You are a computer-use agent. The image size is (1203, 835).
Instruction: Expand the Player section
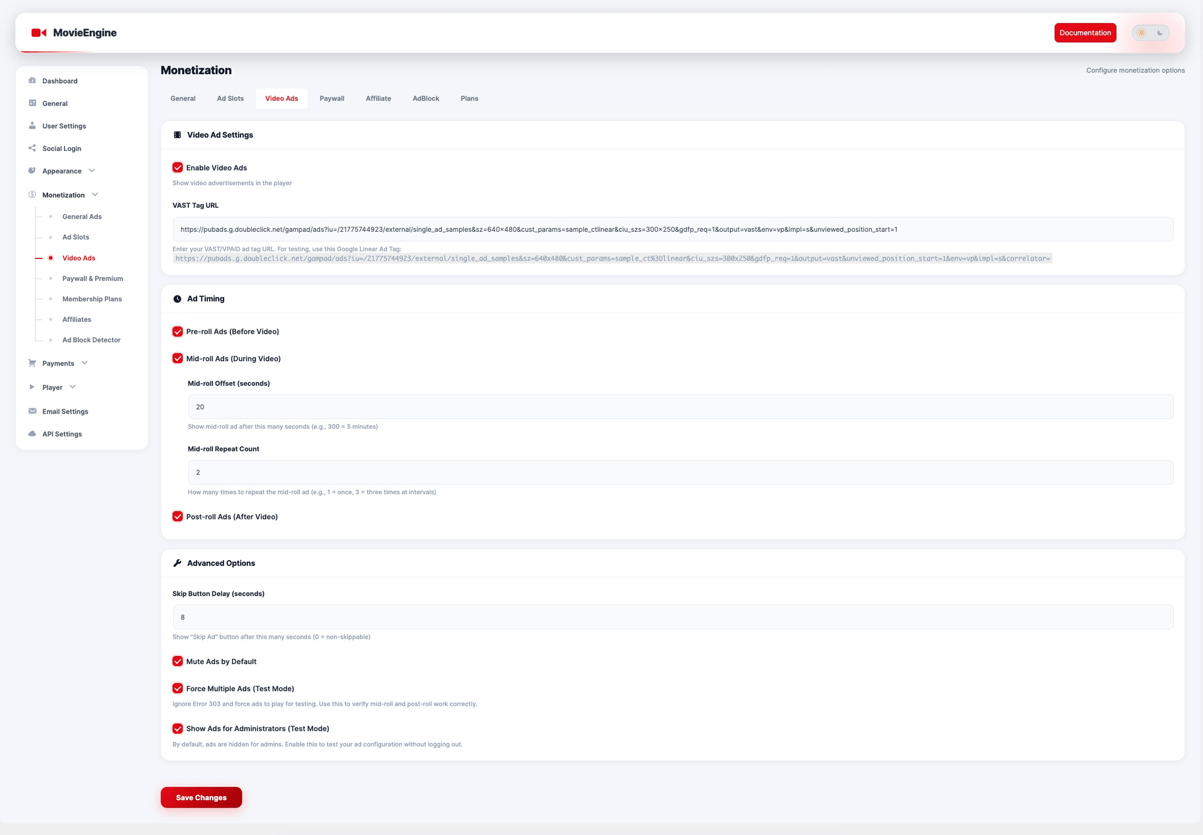point(73,387)
